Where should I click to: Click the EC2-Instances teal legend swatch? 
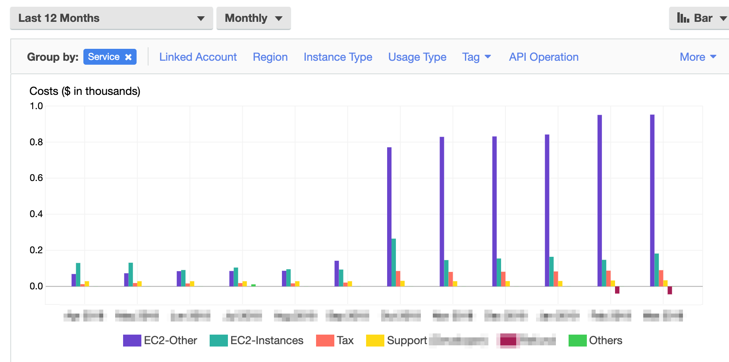[x=218, y=341]
